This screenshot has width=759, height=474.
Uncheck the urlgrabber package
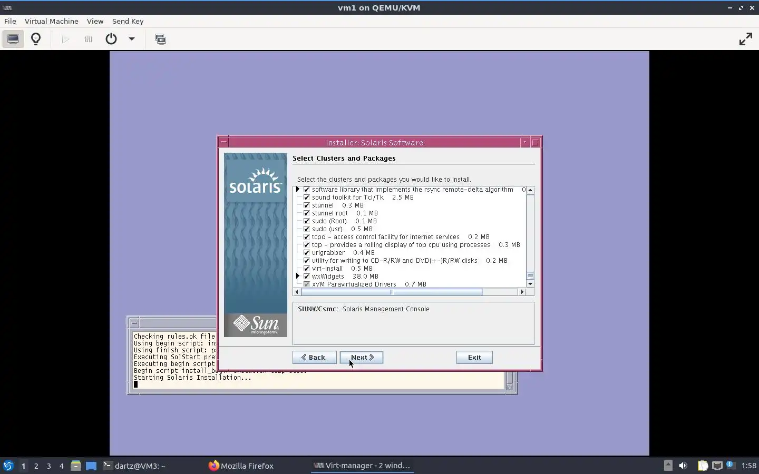pyautogui.click(x=307, y=253)
